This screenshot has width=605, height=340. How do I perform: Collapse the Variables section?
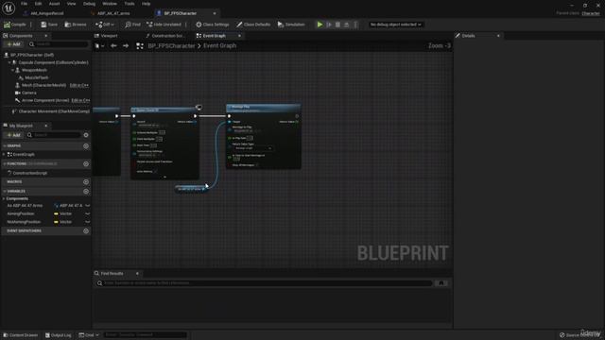pyautogui.click(x=4, y=191)
